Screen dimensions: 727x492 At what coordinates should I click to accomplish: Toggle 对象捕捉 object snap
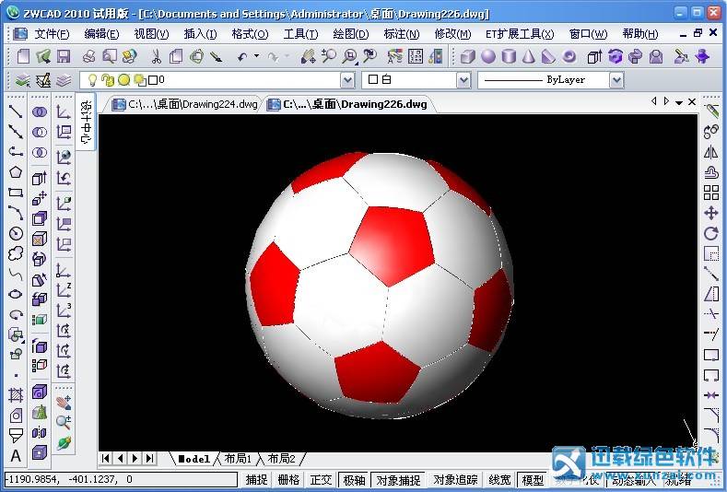[x=398, y=479]
